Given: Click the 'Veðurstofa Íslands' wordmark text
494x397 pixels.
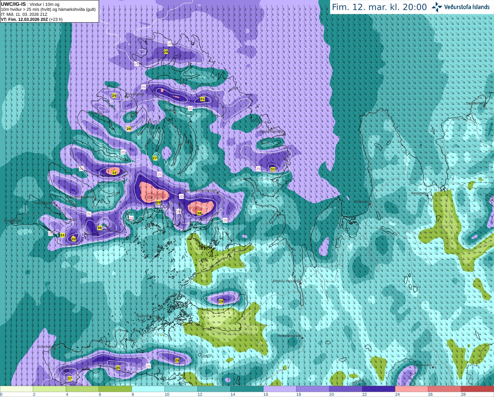Looking at the screenshot, I should click(467, 7).
